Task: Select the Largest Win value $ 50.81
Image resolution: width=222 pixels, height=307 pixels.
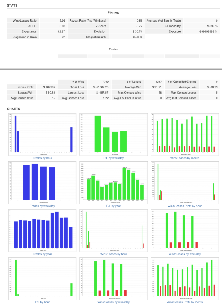Action: (x=50, y=93)
